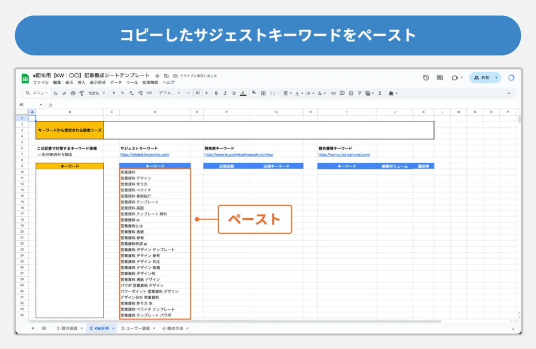The image size is (536, 349).
Task: Open dropdown arrow on KW分析 tab
Action: pos(114,329)
